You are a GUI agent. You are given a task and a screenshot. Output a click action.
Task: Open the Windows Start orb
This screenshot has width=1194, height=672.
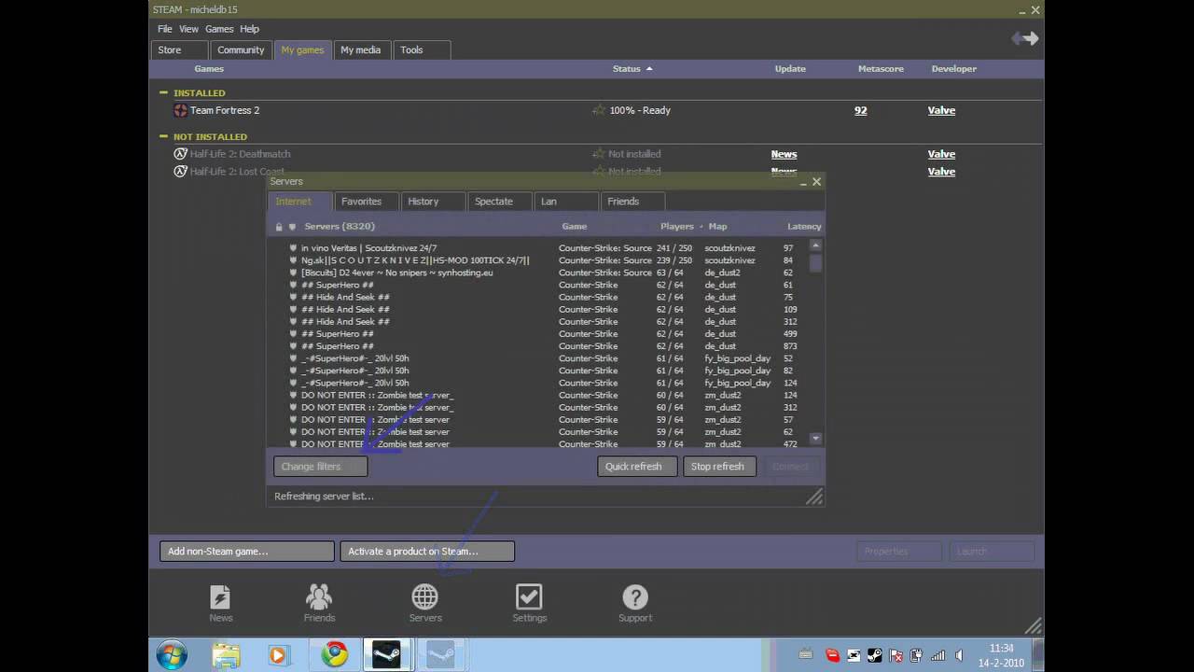pyautogui.click(x=172, y=655)
